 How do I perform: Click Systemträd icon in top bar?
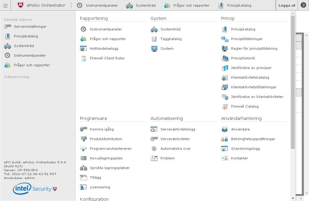(129, 5)
